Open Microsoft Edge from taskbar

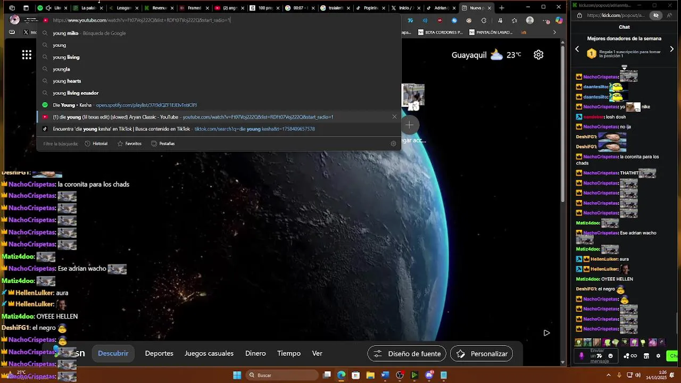pyautogui.click(x=341, y=375)
